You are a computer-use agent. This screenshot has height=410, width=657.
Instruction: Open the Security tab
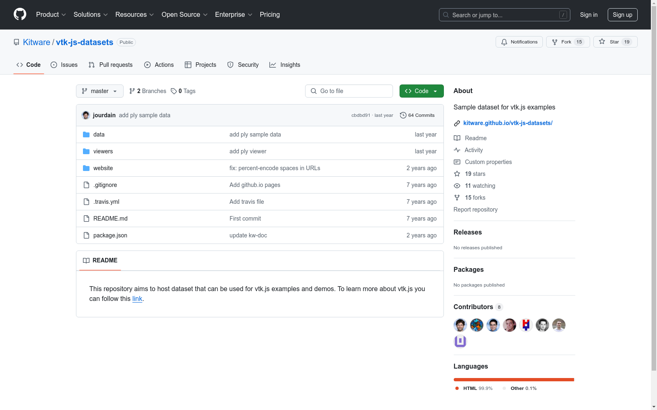tap(243, 65)
